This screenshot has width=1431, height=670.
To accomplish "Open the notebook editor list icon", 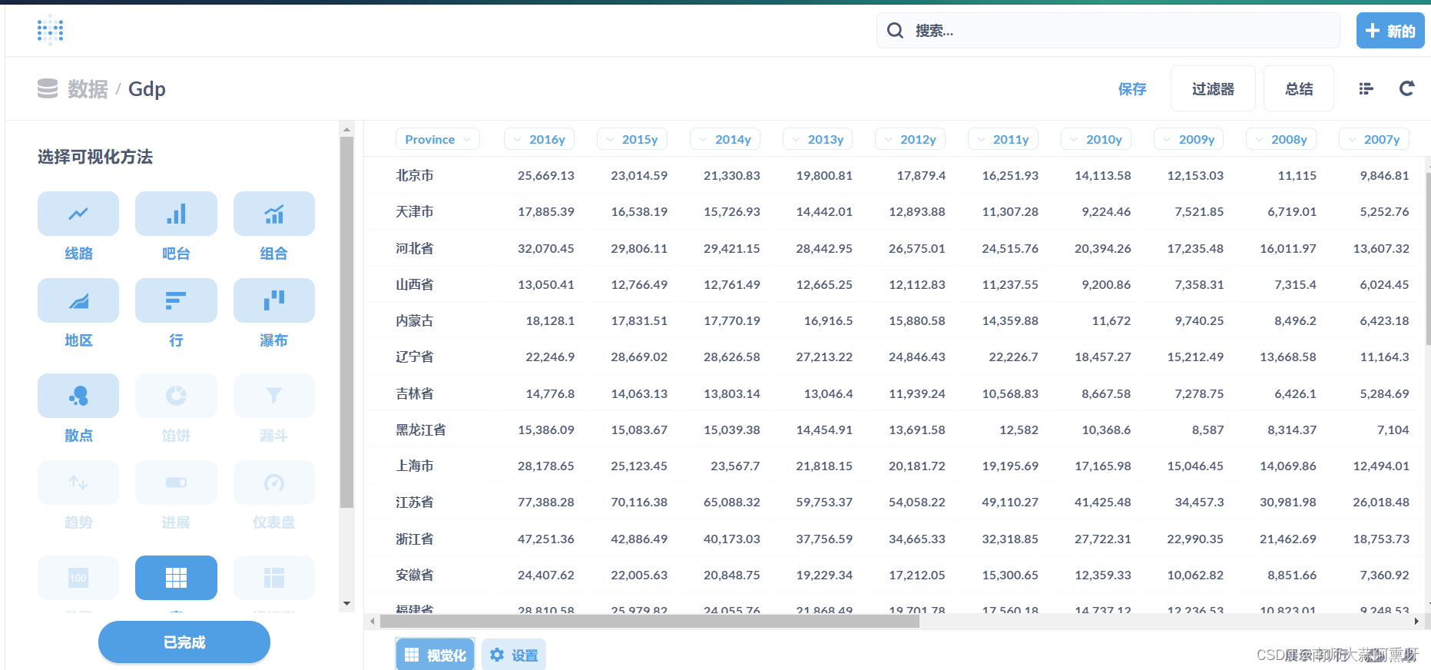I will (1366, 89).
